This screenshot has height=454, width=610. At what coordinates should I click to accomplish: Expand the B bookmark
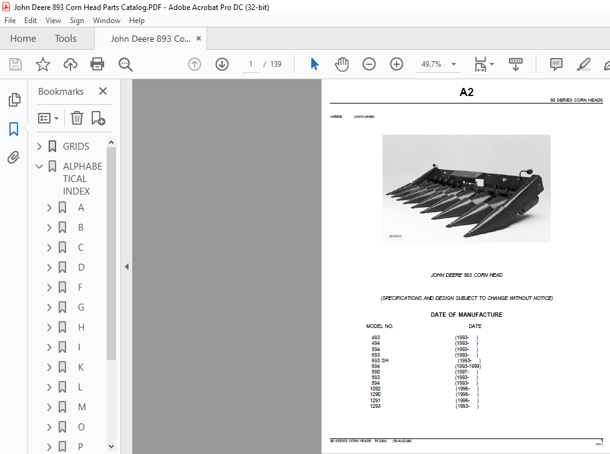pyautogui.click(x=49, y=228)
